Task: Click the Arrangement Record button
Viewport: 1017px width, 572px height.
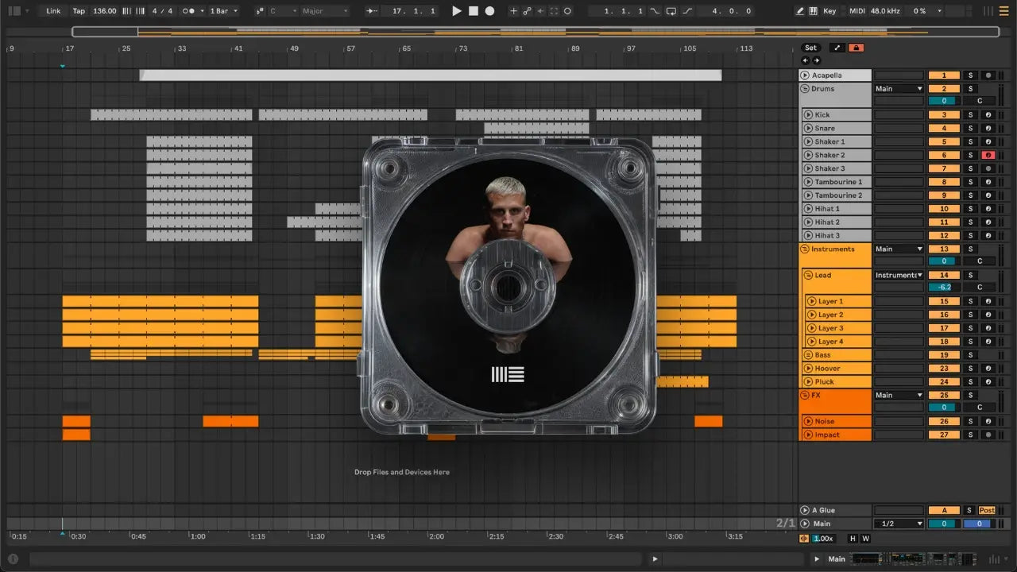Action: click(490, 11)
